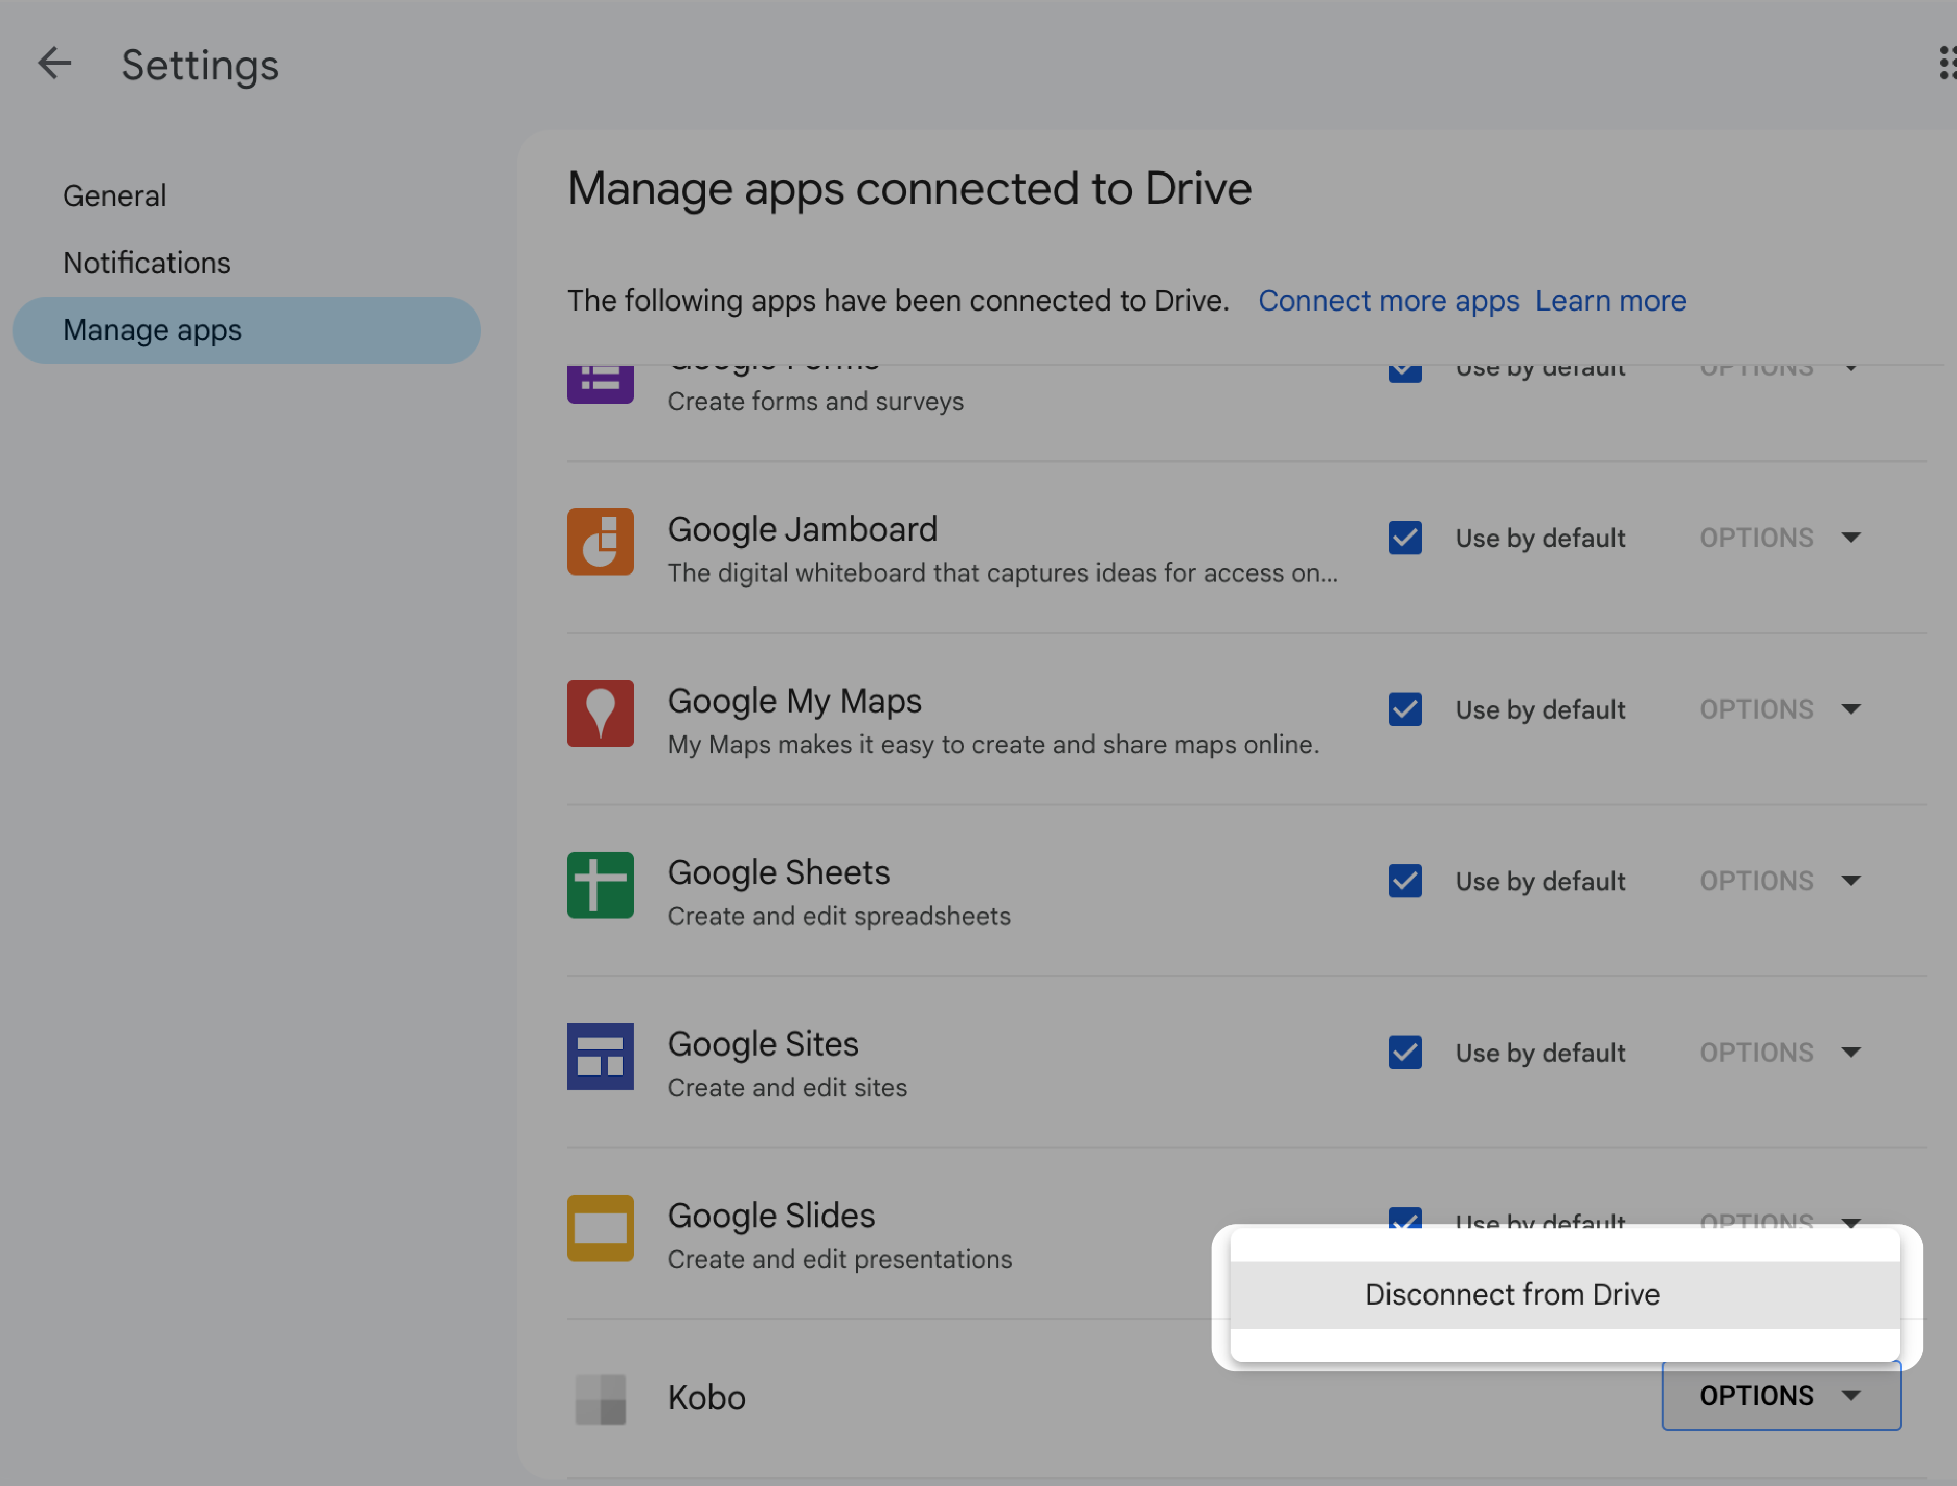Screen dimensions: 1957x1486
Task: Click the Google Slides app icon
Action: (601, 1228)
